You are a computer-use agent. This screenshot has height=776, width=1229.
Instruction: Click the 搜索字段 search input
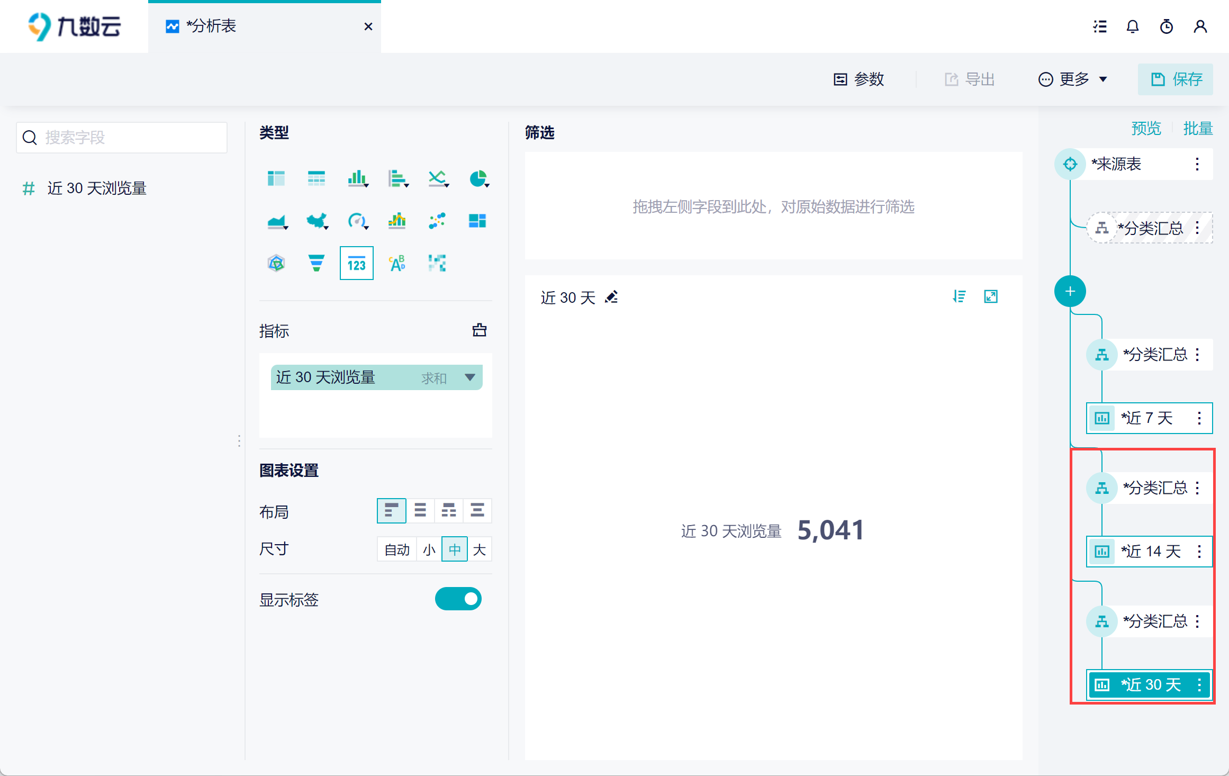pos(122,138)
